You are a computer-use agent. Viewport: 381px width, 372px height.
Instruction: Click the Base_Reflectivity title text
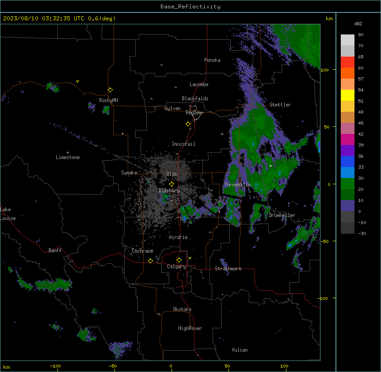pyautogui.click(x=190, y=7)
